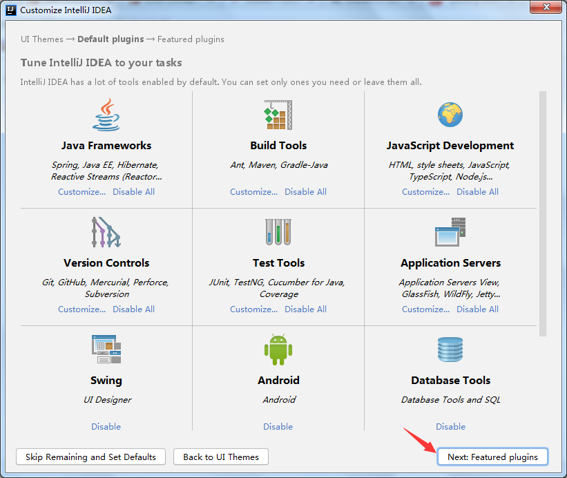The image size is (567, 478).
Task: Disable all JavaScript Development plugins
Action: (478, 191)
